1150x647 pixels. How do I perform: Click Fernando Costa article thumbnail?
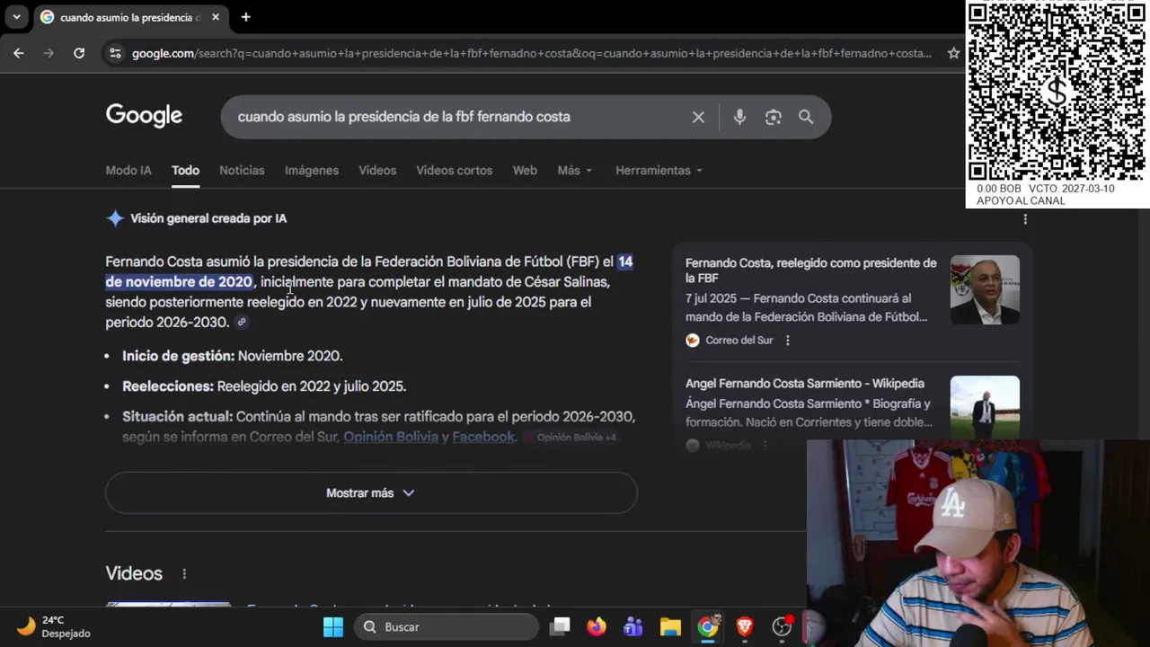(x=985, y=289)
